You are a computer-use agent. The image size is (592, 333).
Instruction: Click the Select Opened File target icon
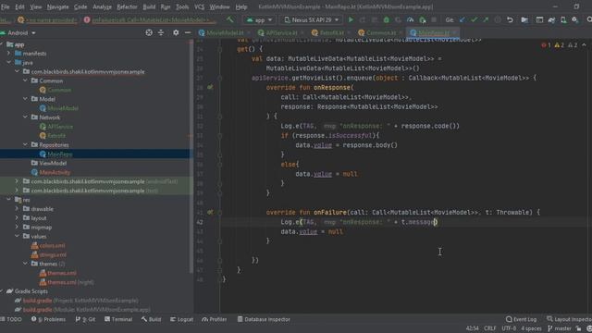point(149,33)
